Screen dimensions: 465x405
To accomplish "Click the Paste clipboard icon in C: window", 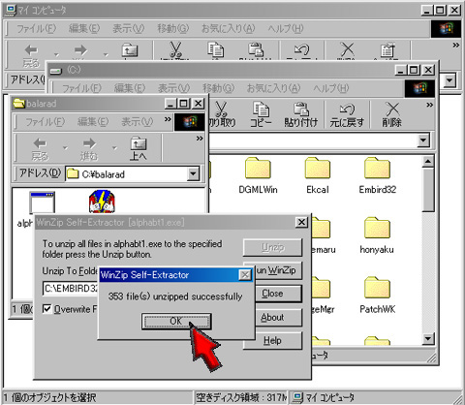I will 301,109.
